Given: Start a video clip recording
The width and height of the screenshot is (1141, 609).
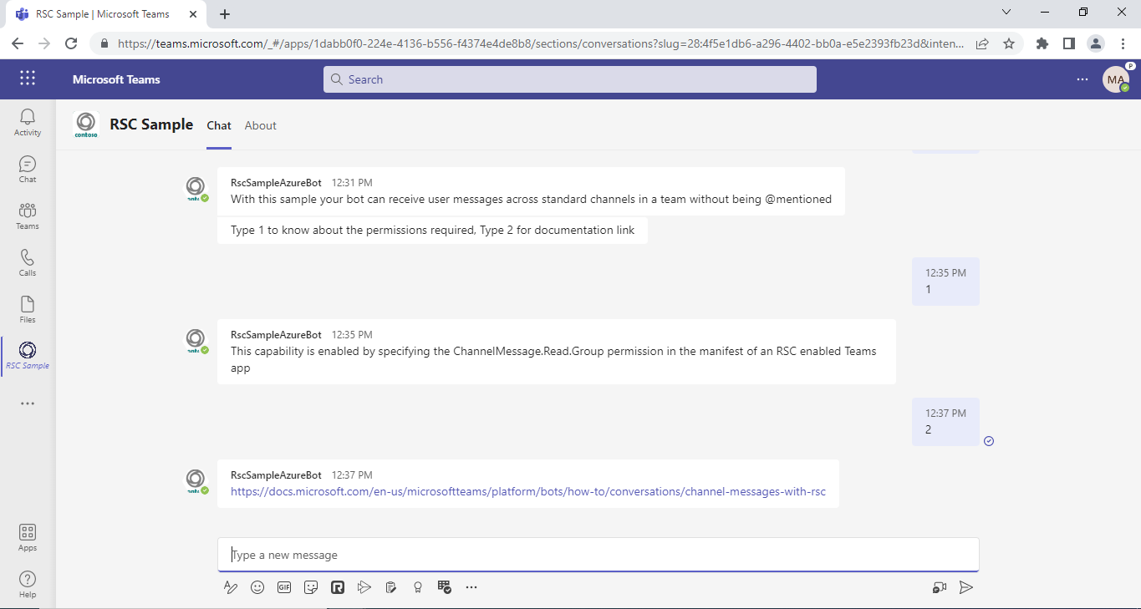Looking at the screenshot, I should pos(940,587).
